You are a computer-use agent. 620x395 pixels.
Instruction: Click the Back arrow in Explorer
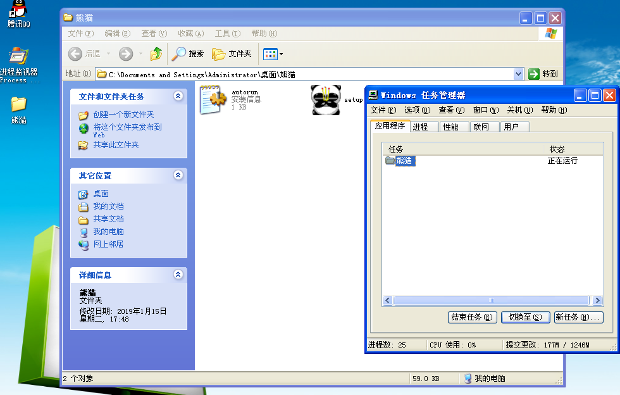(x=75, y=54)
